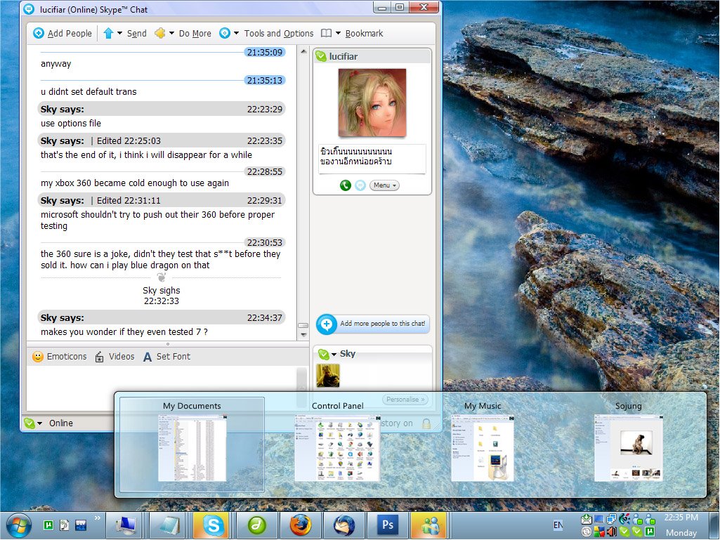Image resolution: width=720 pixels, height=540 pixels.
Task: Open Photoshop from the taskbar
Action: (x=387, y=525)
